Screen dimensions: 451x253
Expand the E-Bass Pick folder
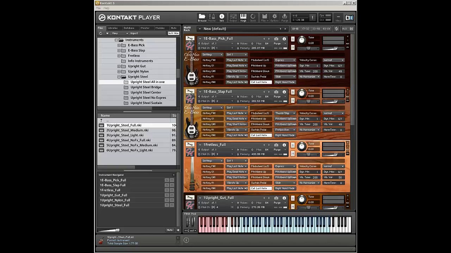click(119, 45)
